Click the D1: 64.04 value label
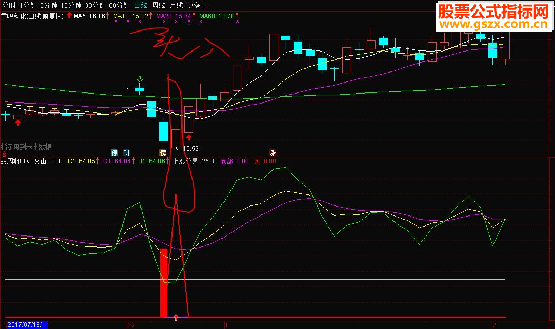Viewport: 555px width, 329px height. [118, 161]
